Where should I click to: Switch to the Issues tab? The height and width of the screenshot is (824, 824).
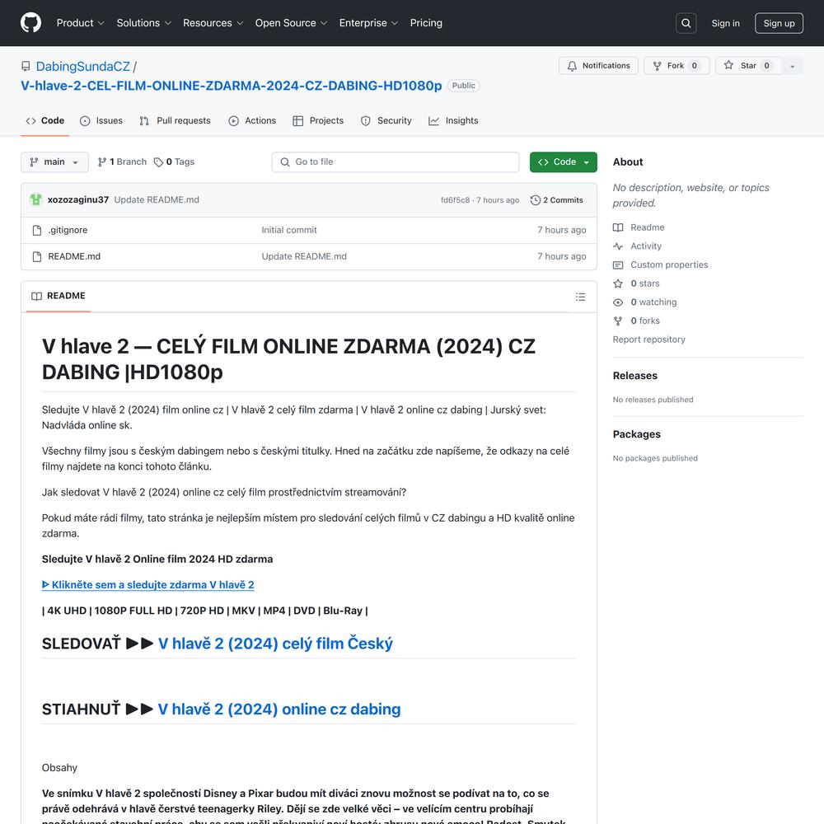(x=101, y=121)
